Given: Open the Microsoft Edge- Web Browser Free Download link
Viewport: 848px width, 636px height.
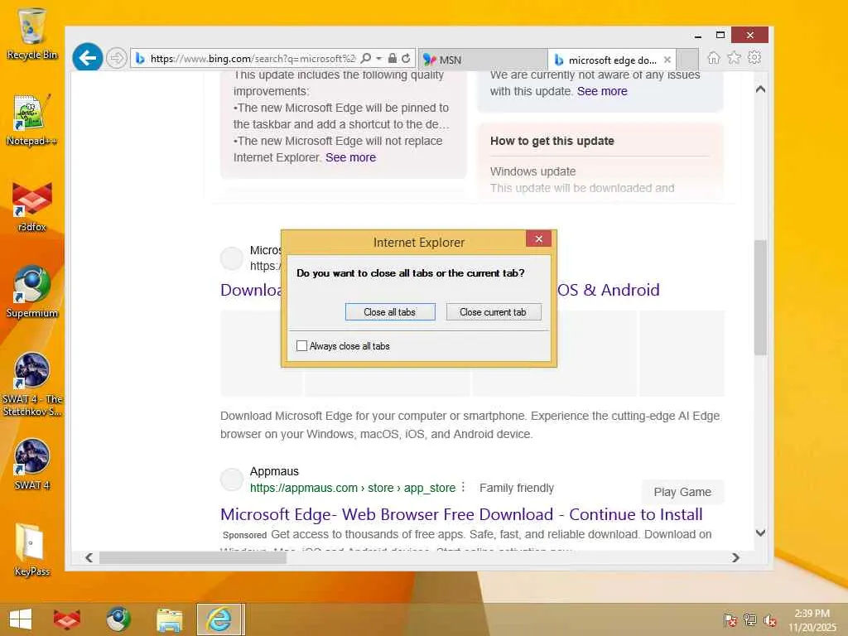Looking at the screenshot, I should pos(461,514).
